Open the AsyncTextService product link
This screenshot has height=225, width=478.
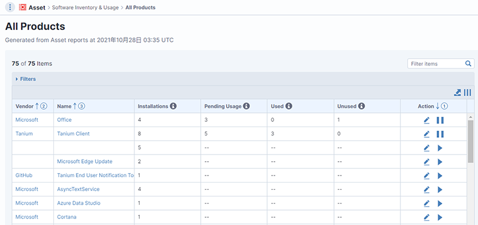78,189
